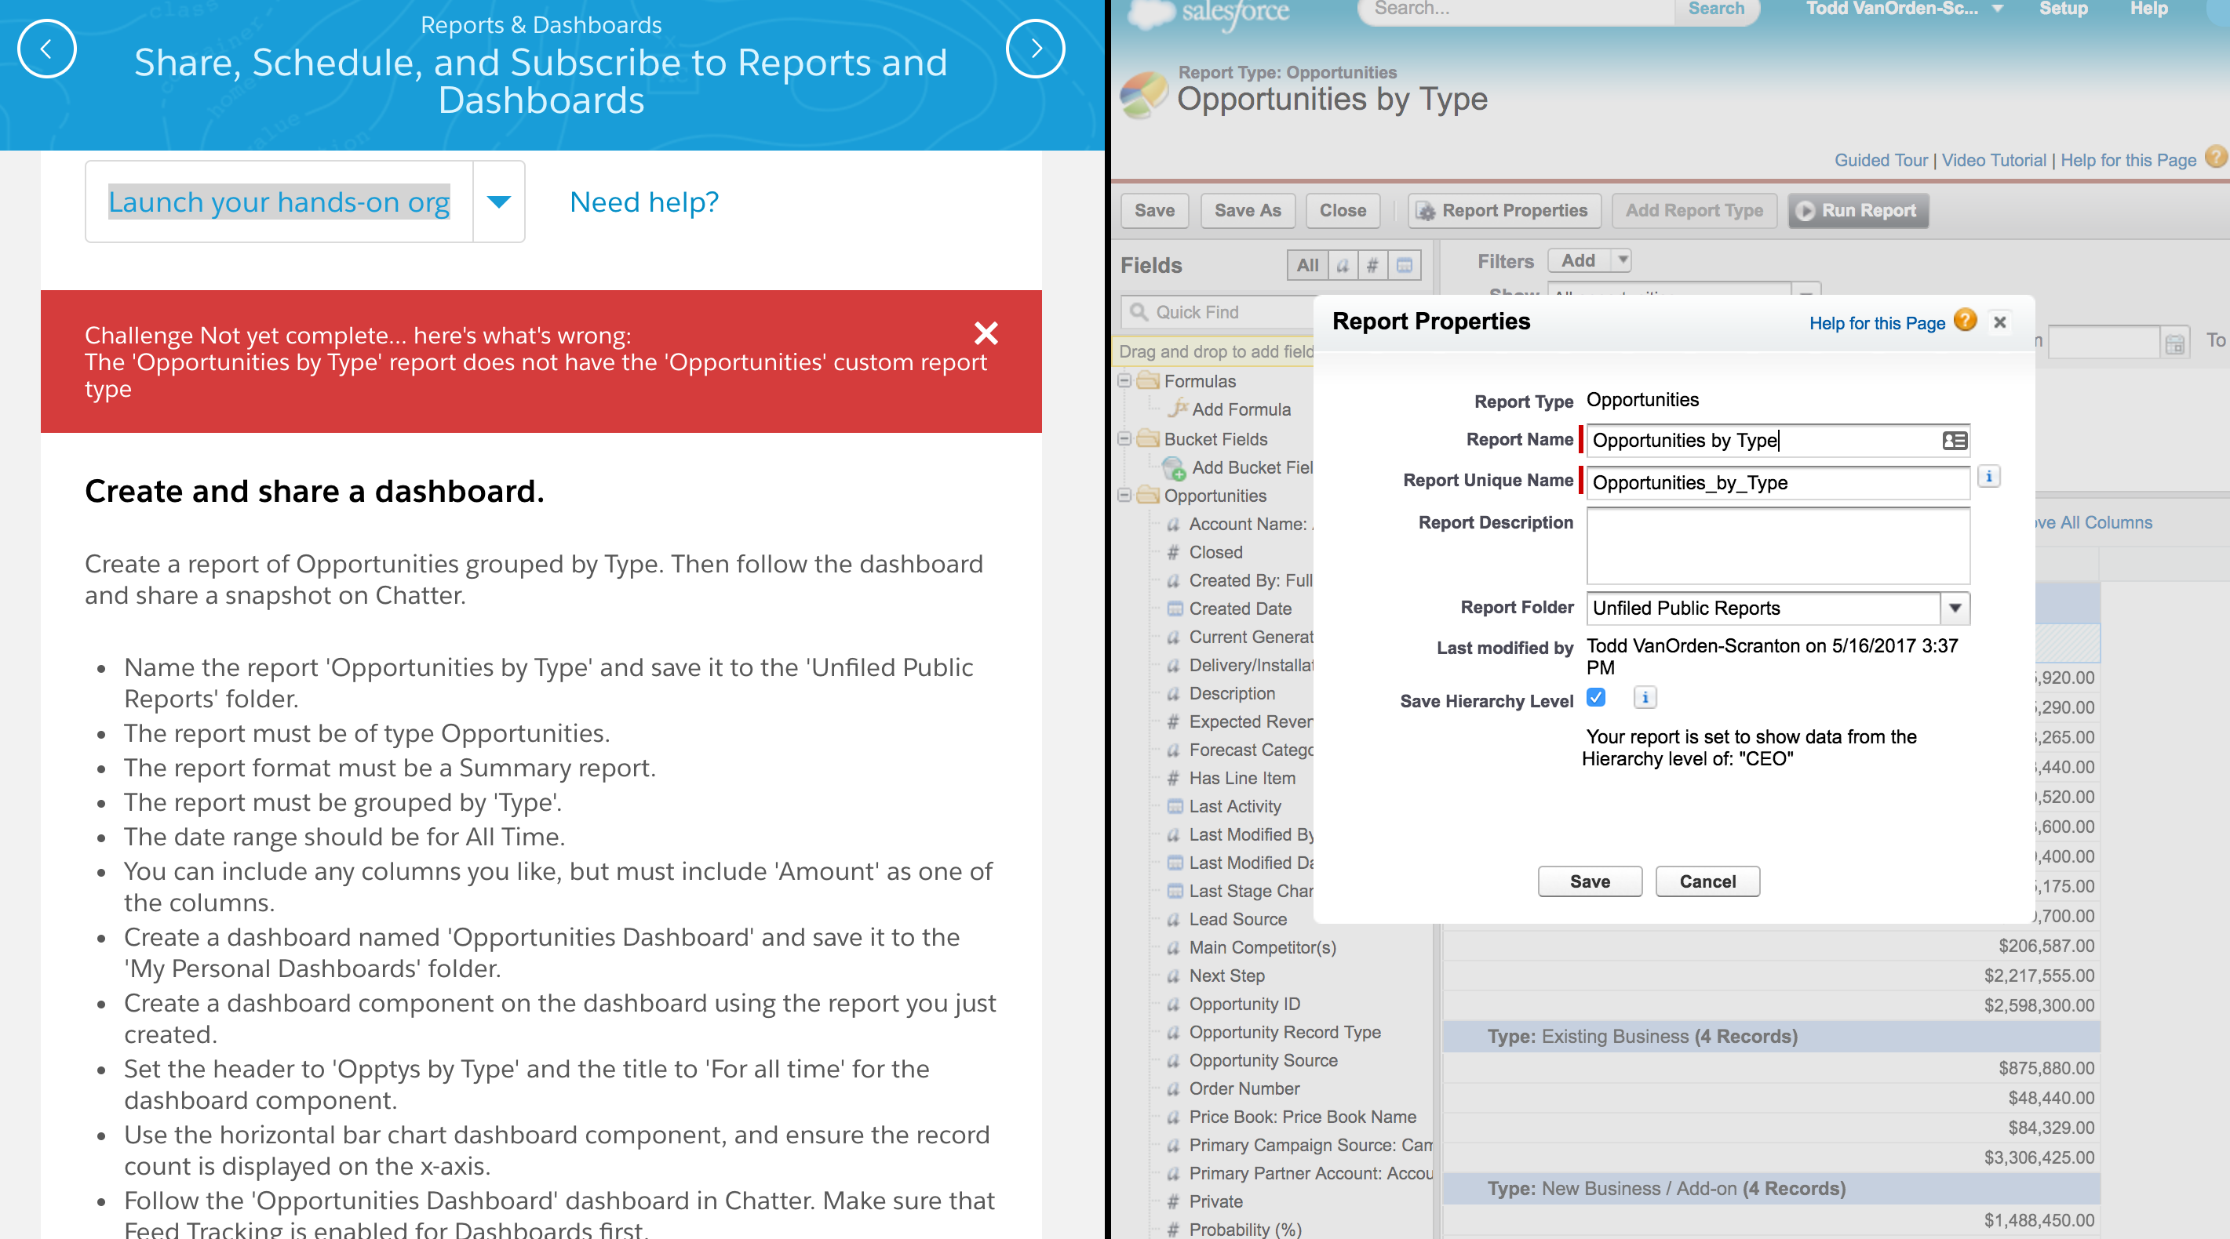Expand the hands-on org launch dropdown arrow
The width and height of the screenshot is (2230, 1239).
[498, 202]
